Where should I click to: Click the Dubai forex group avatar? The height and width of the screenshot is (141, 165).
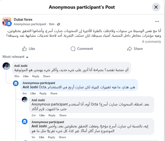pyautogui.click(x=7, y=21)
